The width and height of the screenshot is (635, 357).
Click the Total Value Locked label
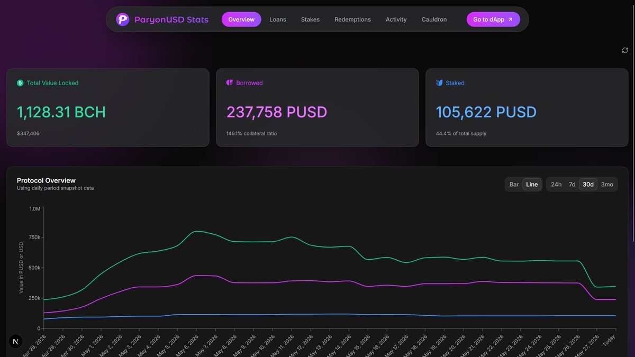tap(52, 83)
